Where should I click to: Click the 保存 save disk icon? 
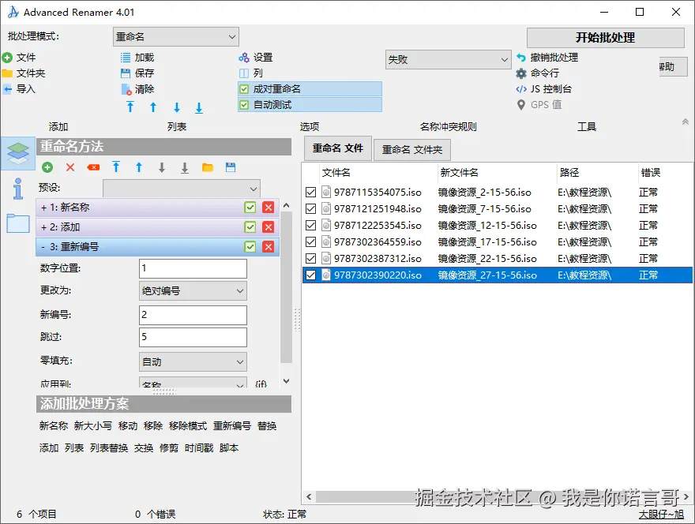tap(126, 73)
